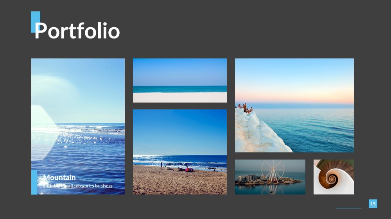Select the white cliff sunset photo

pyautogui.click(x=294, y=105)
